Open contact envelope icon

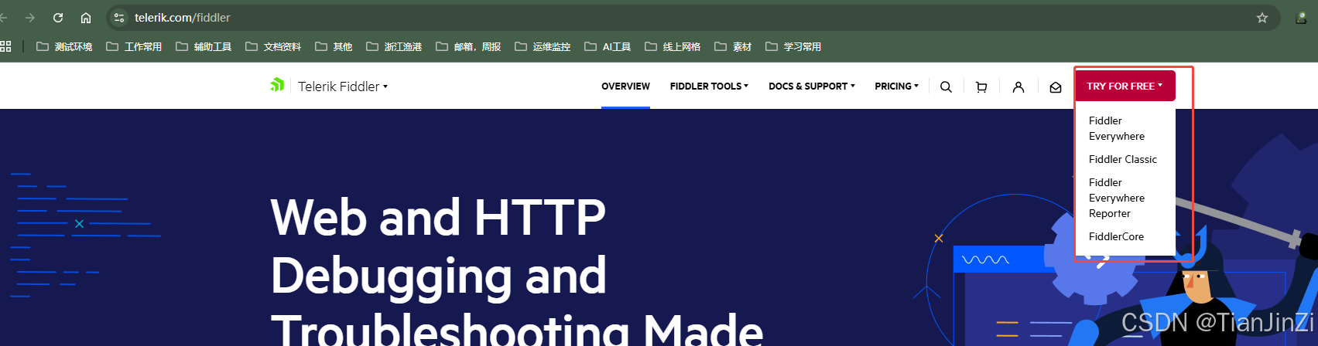1056,86
